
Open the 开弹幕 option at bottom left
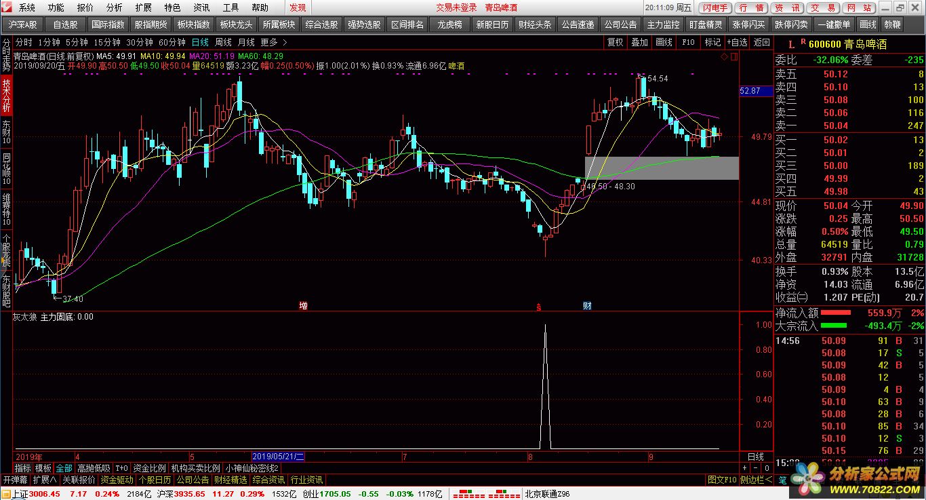(15, 480)
